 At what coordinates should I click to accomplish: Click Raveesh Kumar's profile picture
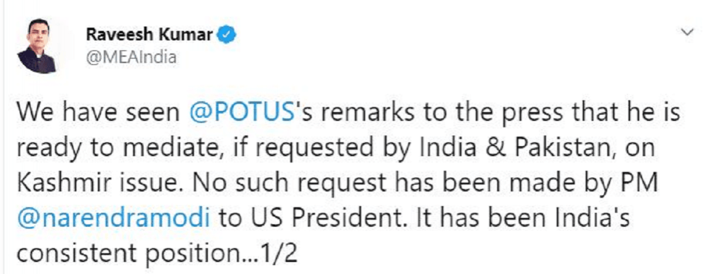[x=37, y=45]
